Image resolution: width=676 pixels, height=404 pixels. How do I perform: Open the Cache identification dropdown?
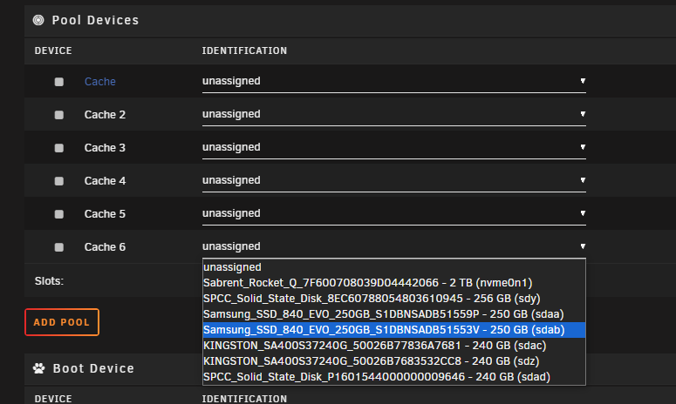pos(394,81)
